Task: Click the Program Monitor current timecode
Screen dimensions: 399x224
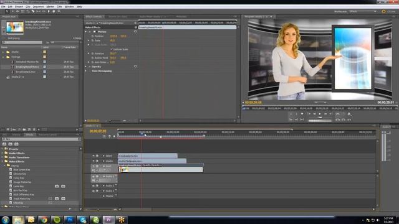Action: [253, 102]
